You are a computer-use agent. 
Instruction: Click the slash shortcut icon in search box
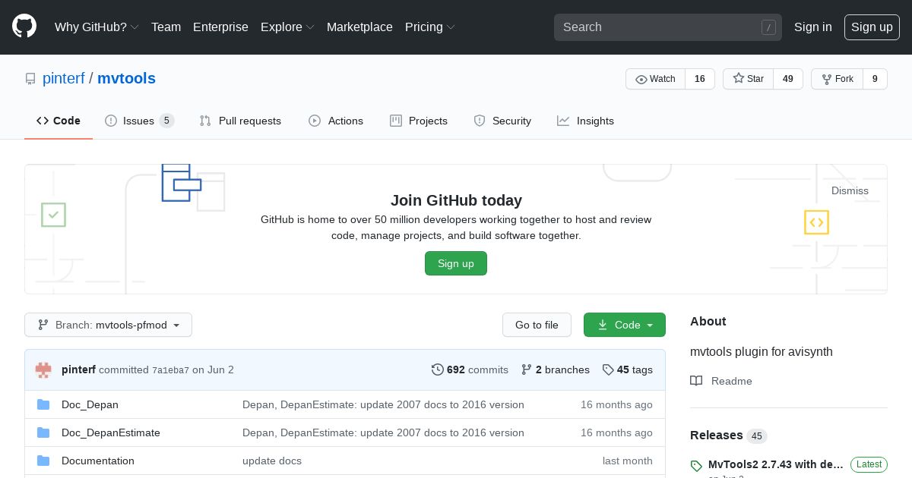click(768, 27)
